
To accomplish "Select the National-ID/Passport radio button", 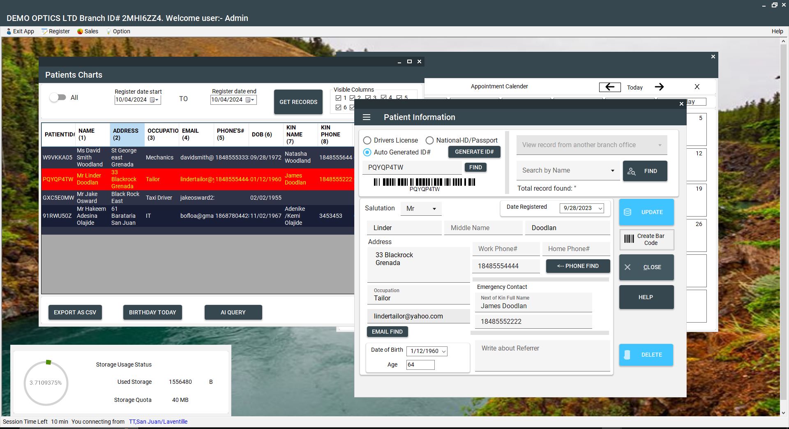I will (x=429, y=141).
